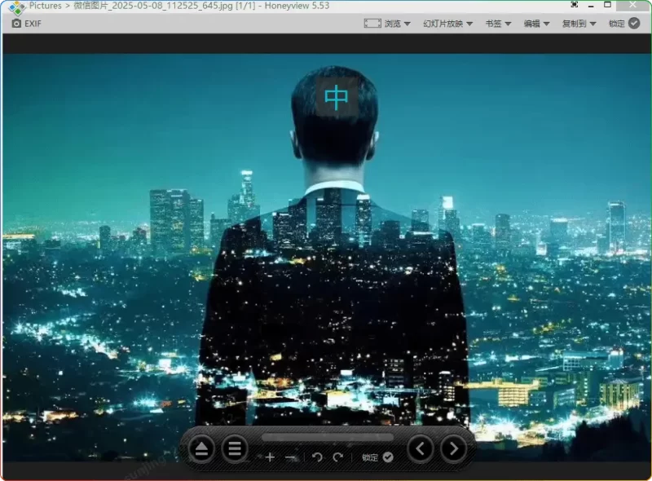Click the displayed cityscape photo
The image size is (652, 481).
326,245
